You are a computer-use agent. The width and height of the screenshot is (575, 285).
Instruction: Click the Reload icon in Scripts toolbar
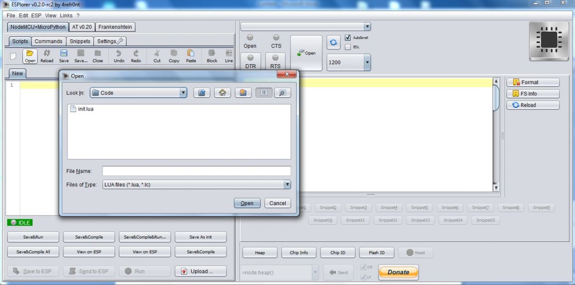(x=47, y=56)
